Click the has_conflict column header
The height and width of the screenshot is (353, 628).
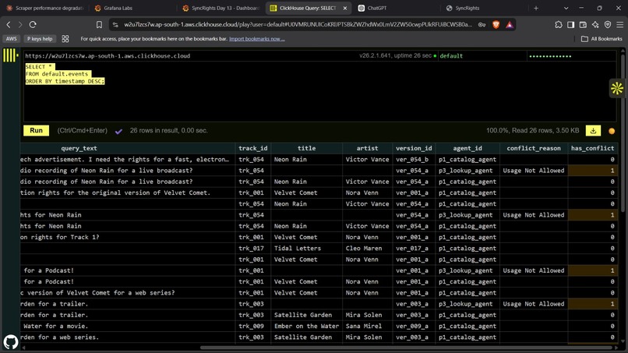(x=592, y=148)
